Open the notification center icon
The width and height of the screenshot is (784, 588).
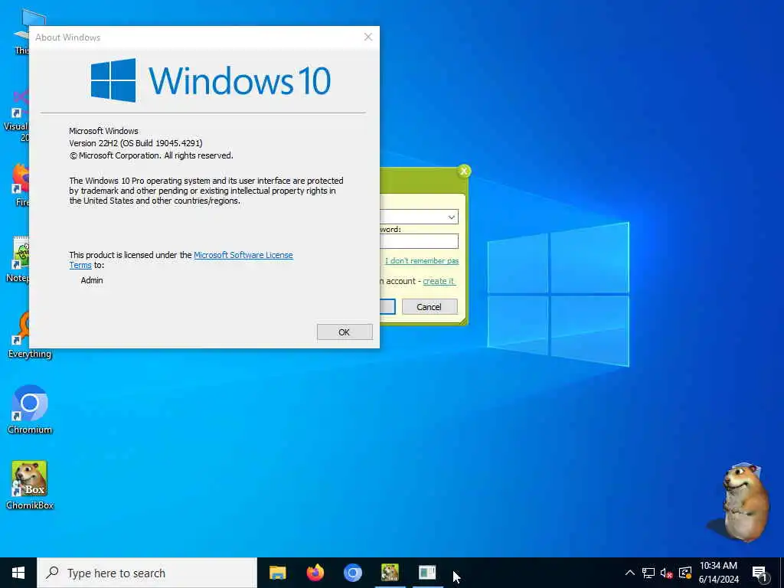coord(759,573)
